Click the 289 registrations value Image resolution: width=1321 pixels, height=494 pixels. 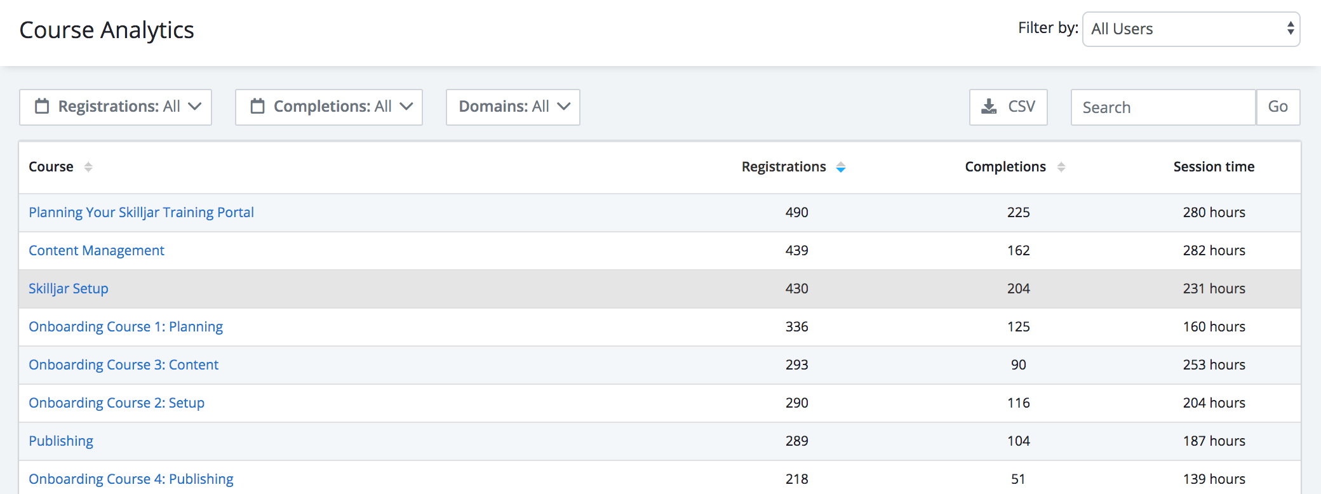click(x=797, y=441)
